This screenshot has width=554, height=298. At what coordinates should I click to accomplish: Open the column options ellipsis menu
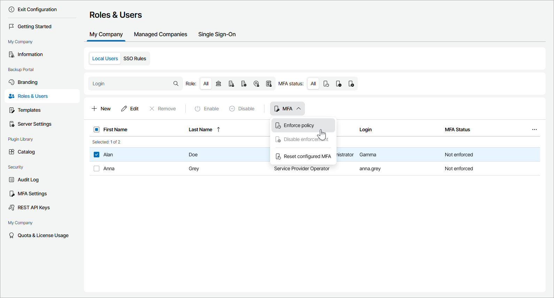pos(534,130)
